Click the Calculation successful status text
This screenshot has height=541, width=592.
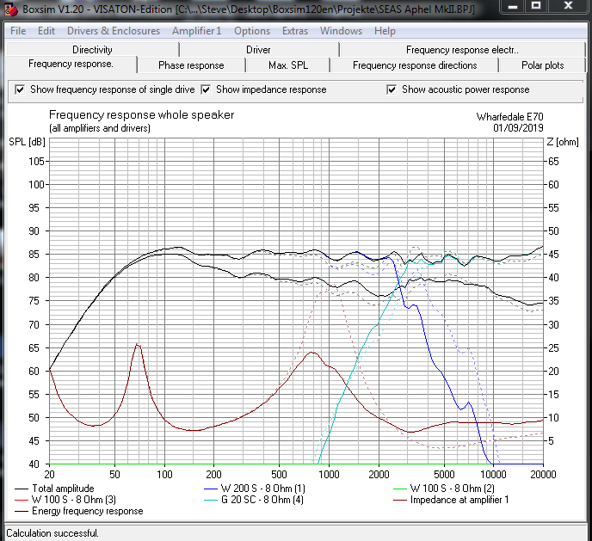pyautogui.click(x=52, y=533)
